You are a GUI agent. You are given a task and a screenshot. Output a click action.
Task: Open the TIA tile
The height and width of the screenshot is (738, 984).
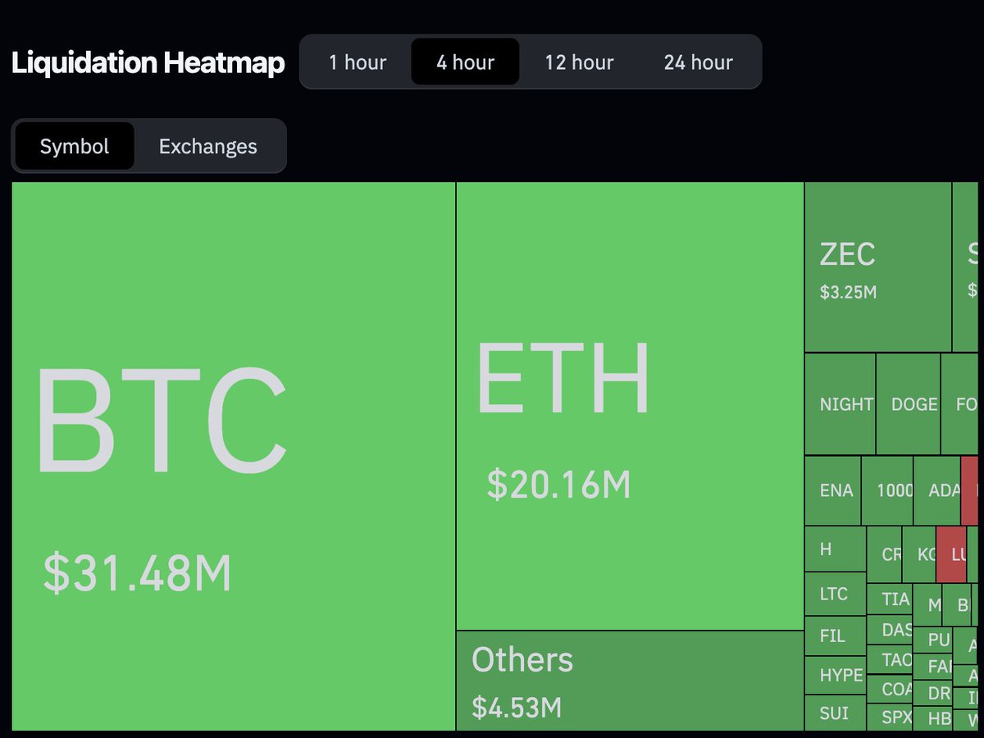pyautogui.click(x=890, y=599)
